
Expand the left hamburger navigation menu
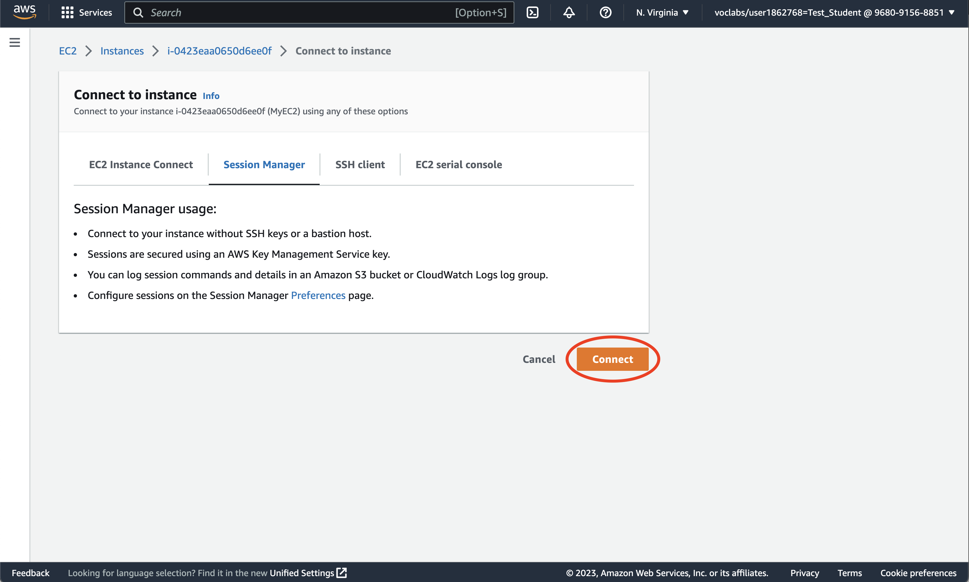[x=14, y=42]
